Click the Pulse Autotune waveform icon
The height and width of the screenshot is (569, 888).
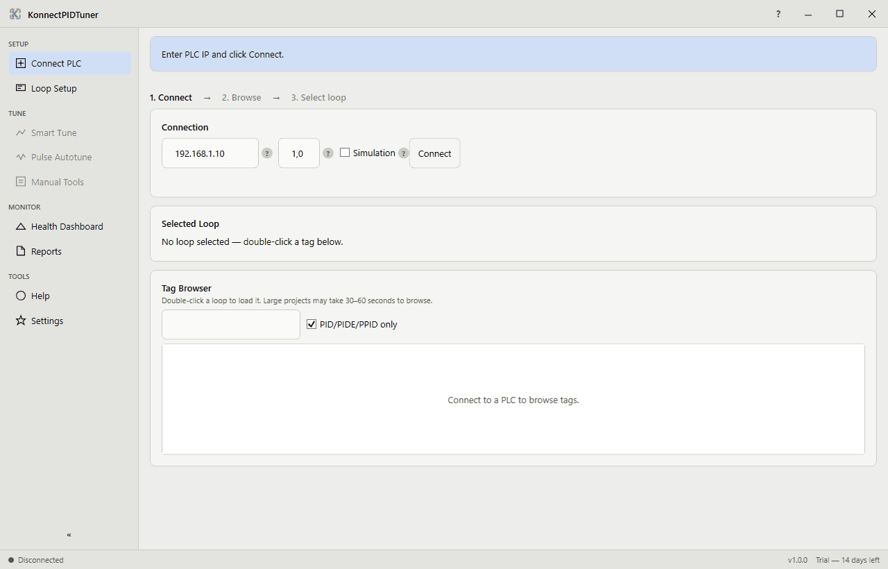pyautogui.click(x=21, y=157)
